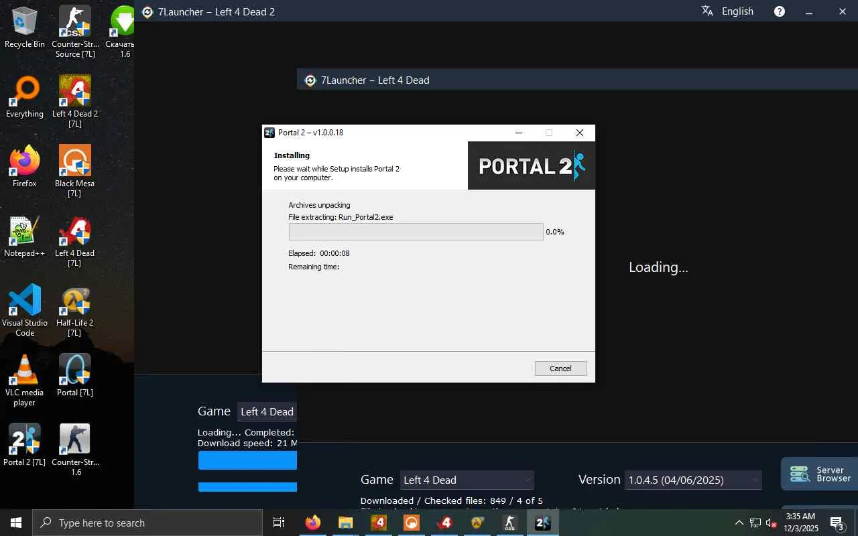Switch to Left 4 Dead 2 taskbar icon
Viewport: 858px width, 536px height.
[379, 523]
